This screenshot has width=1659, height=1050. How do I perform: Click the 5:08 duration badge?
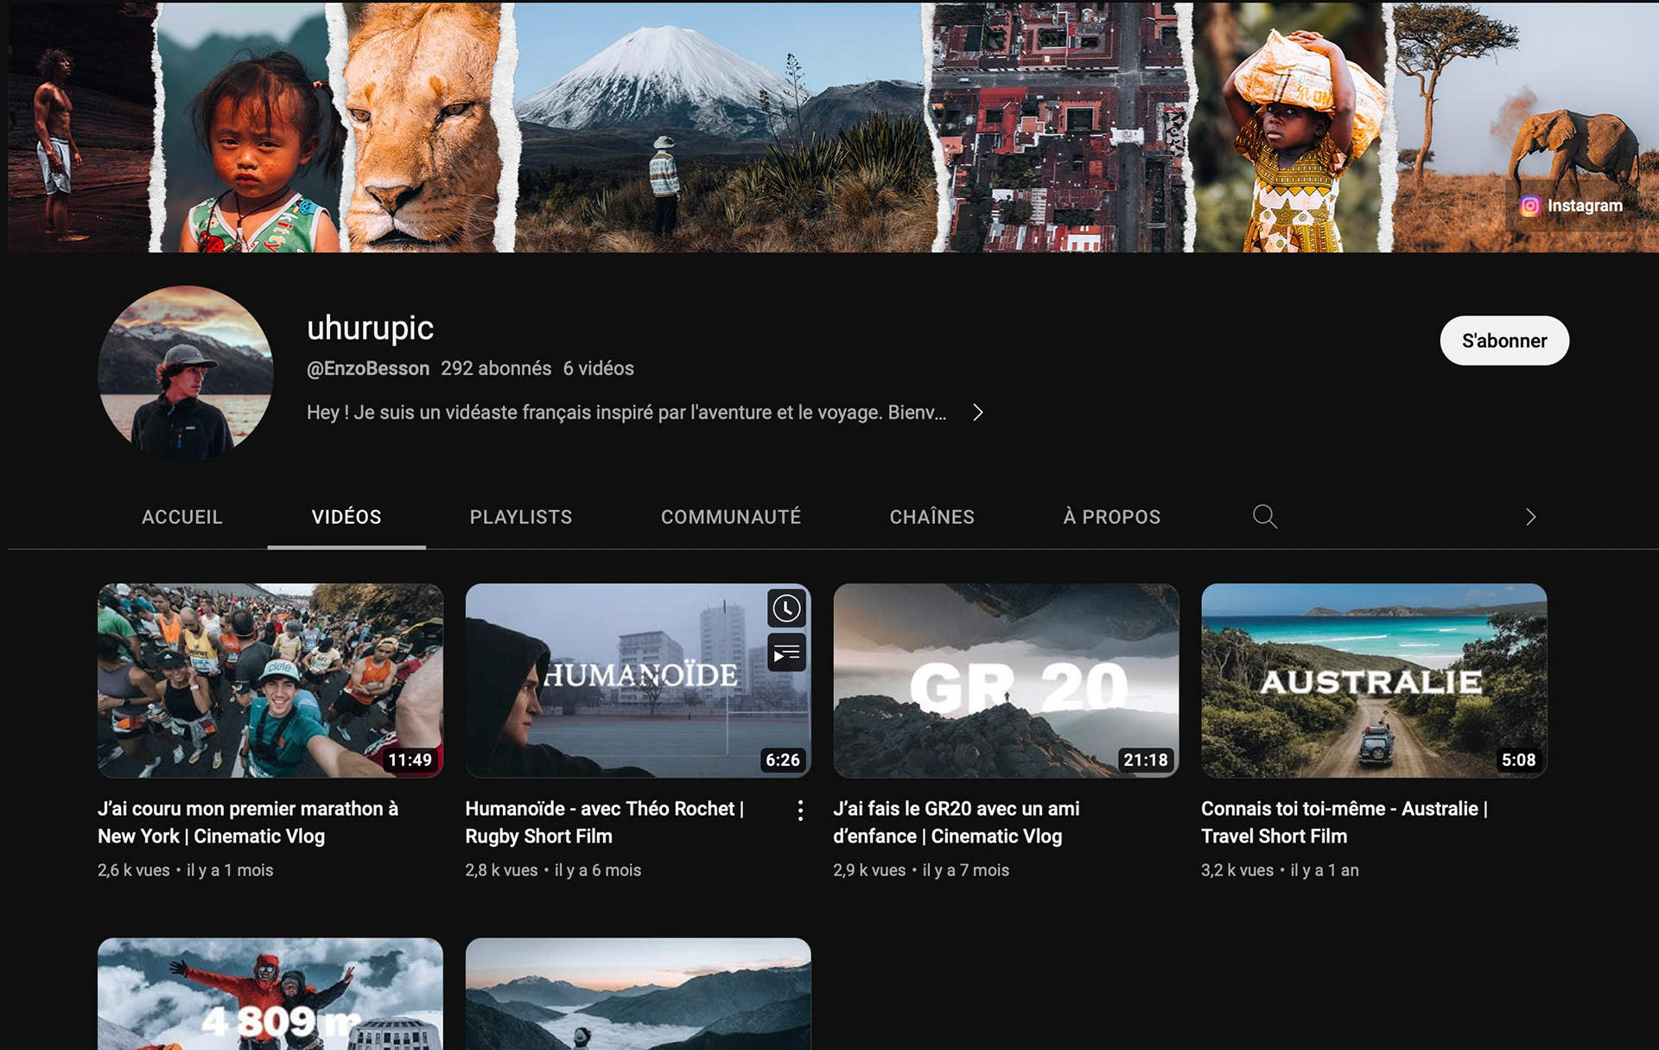point(1518,760)
